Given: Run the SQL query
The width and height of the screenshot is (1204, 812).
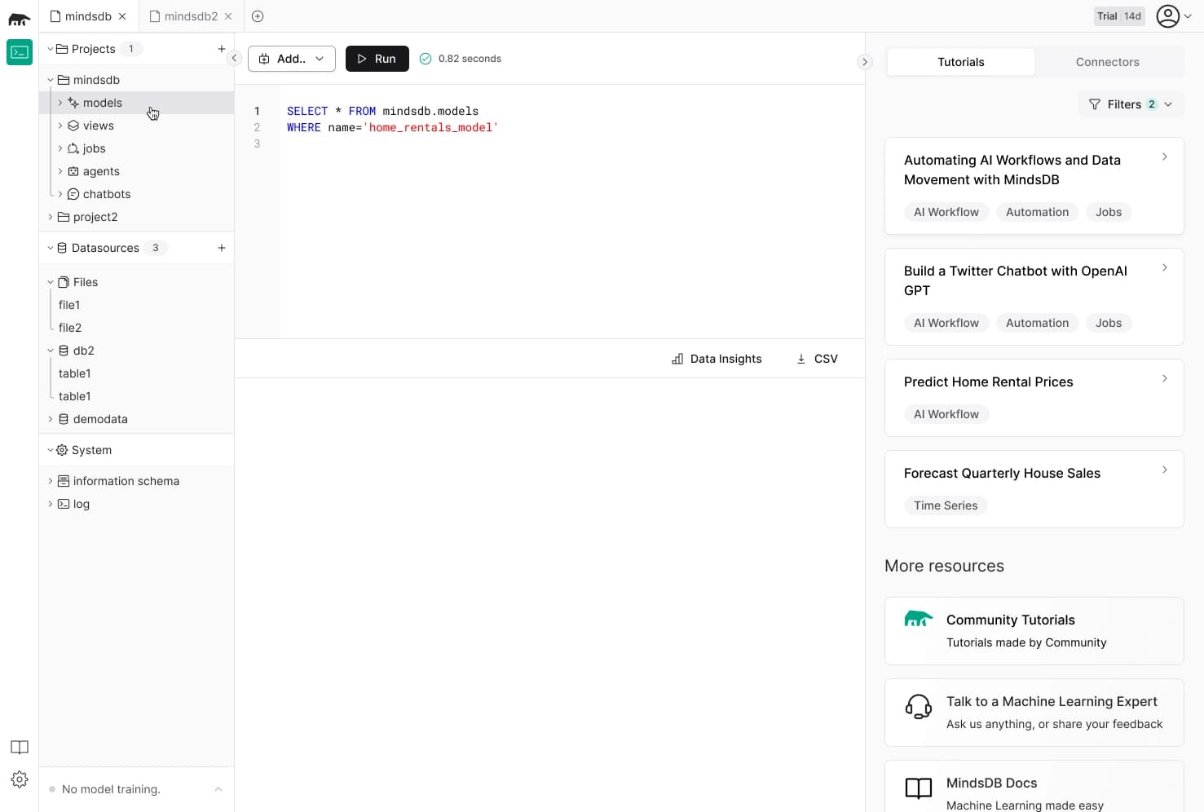Looking at the screenshot, I should point(377,59).
